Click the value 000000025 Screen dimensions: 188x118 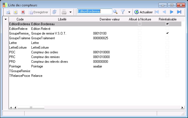pyautogui.click(x=100, y=38)
